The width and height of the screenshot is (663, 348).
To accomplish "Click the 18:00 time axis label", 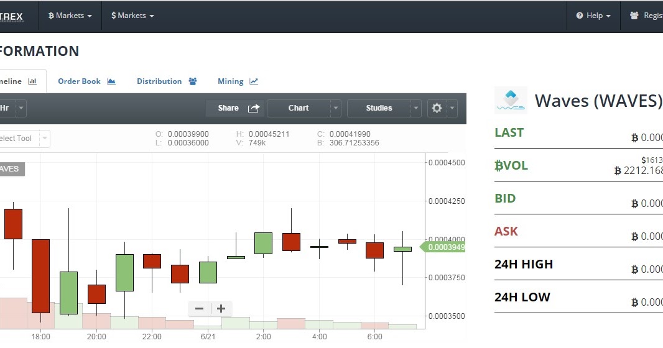I will (40, 337).
